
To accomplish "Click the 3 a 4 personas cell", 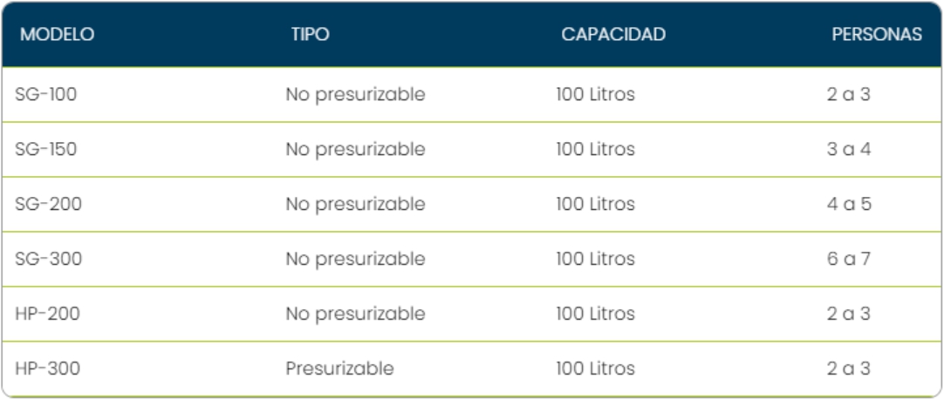I will pyautogui.click(x=848, y=149).
